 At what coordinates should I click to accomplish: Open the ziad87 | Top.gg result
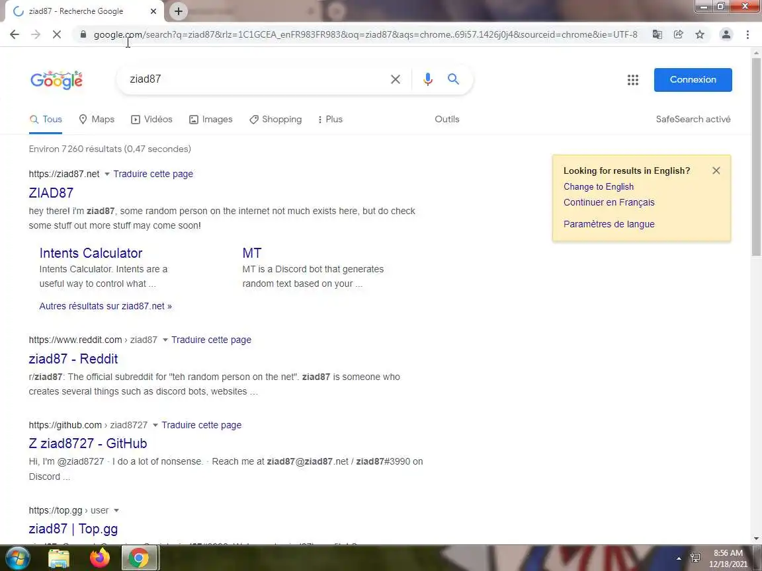pos(73,529)
